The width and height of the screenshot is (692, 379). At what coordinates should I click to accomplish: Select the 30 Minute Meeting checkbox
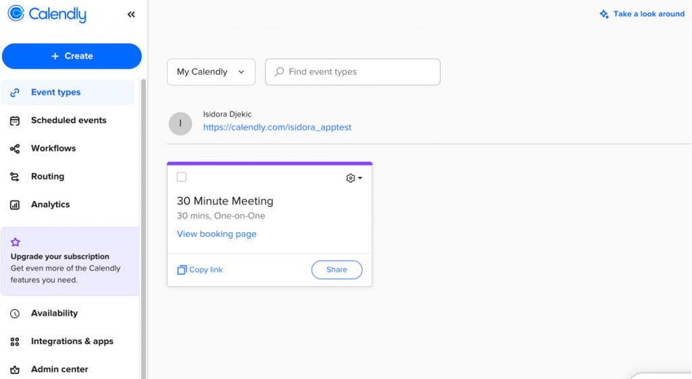[x=182, y=177]
